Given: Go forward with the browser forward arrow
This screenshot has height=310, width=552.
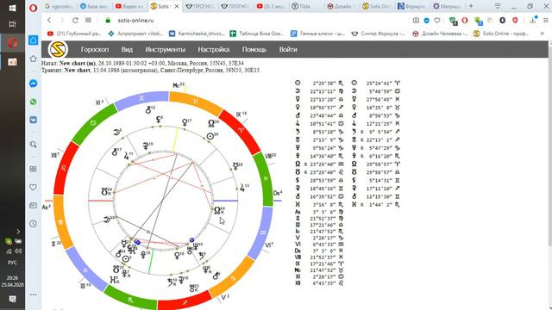Looking at the screenshot, I should 62,21.
